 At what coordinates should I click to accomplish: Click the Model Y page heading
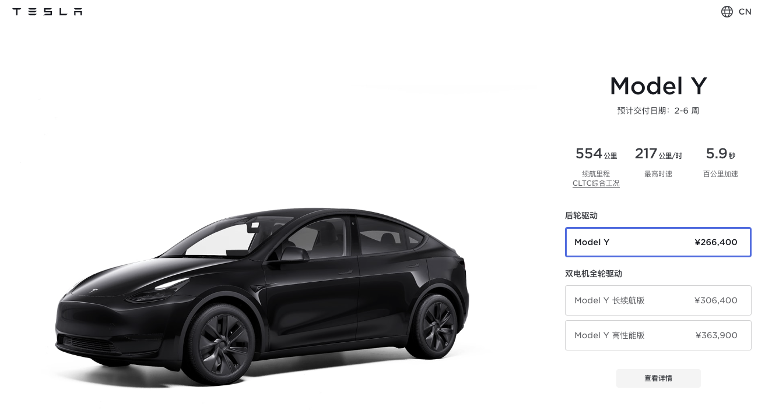click(x=658, y=86)
